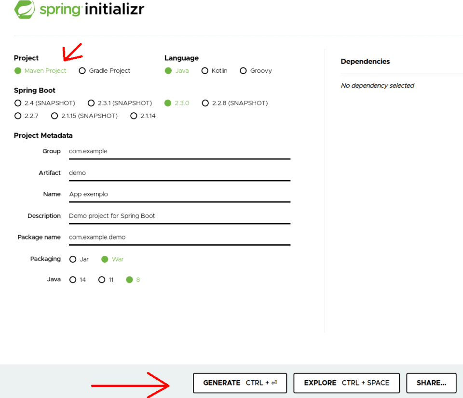
Task: Focus the Artifact input field
Action: (x=179, y=173)
